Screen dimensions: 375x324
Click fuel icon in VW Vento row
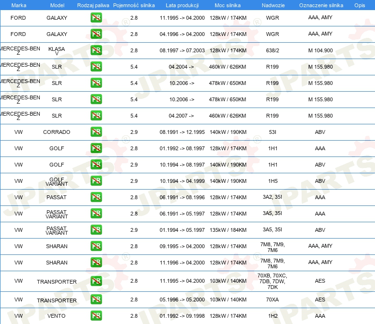96,316
